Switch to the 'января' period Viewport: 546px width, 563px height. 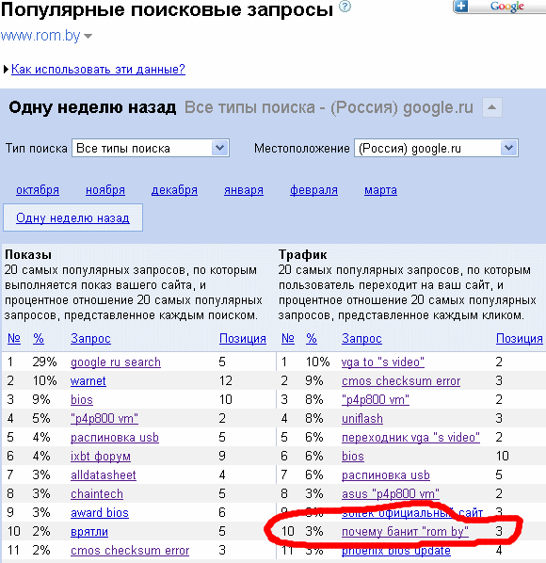244,190
